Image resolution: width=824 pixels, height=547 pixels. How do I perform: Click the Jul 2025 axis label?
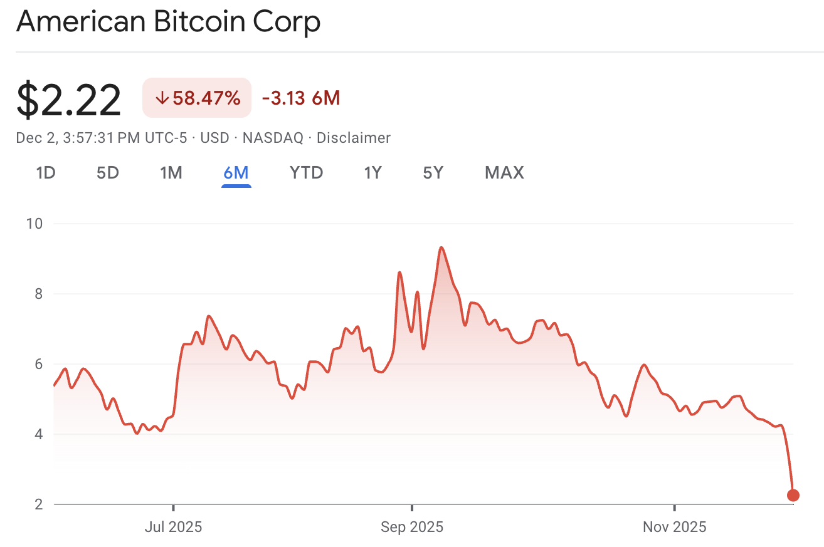pos(174,527)
